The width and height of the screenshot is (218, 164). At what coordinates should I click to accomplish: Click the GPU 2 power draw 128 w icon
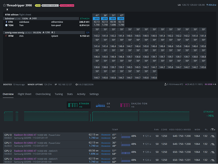pyautogui.click(x=143, y=152)
